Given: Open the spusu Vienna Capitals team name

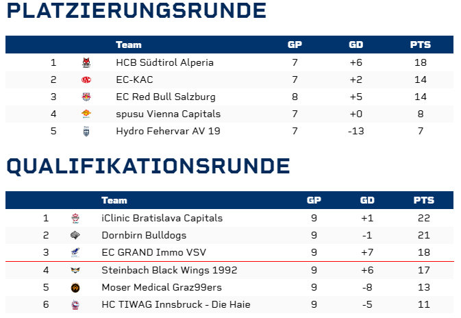Looking at the screenshot, I should 168,114.
